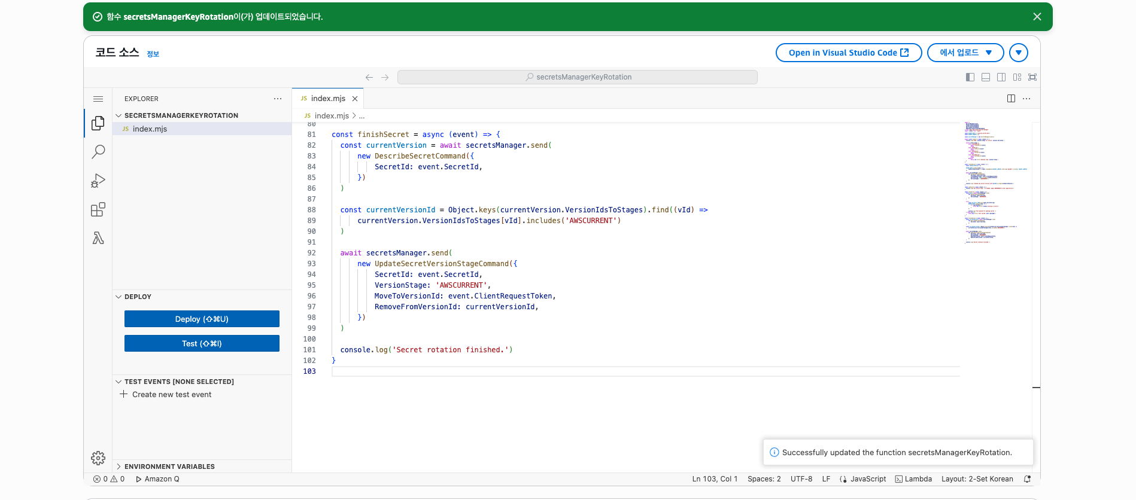The height and width of the screenshot is (500, 1136).
Task: Select index.mjs in the Explorer tree
Action: click(x=202, y=129)
